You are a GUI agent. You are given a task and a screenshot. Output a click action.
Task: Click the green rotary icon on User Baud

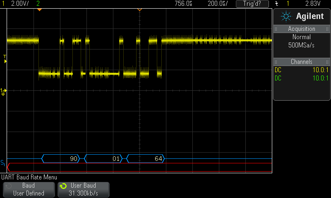63,186
